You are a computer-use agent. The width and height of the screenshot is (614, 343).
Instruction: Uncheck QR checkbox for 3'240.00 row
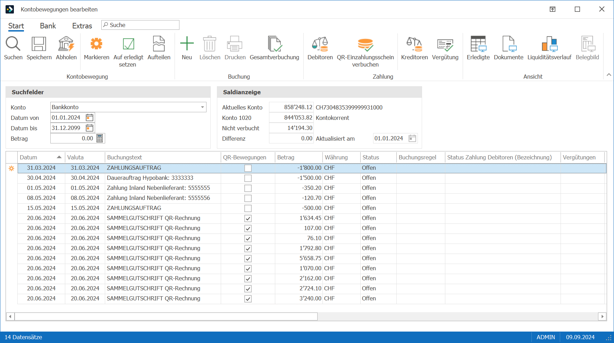coord(248,299)
